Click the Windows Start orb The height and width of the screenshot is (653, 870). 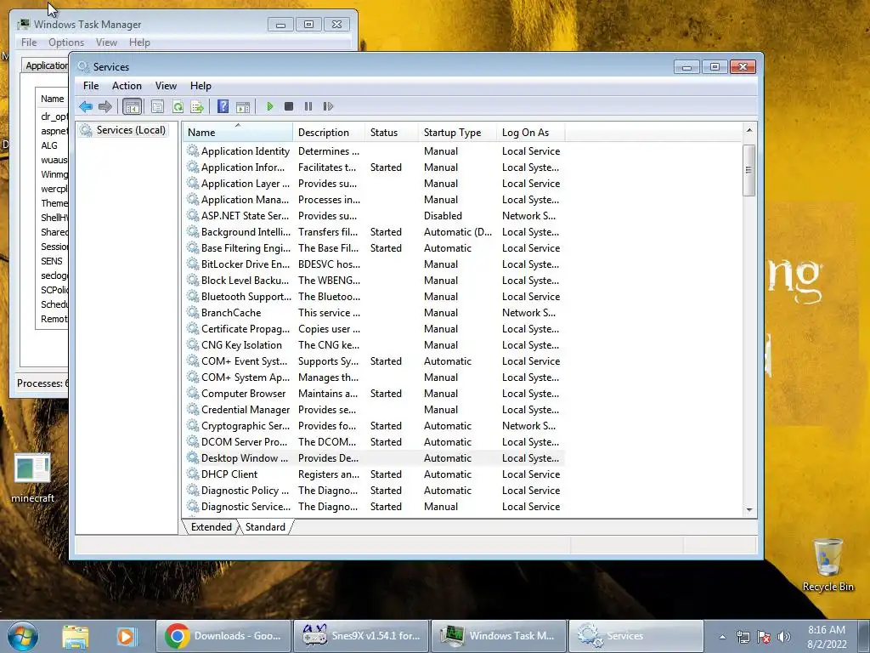(x=23, y=636)
